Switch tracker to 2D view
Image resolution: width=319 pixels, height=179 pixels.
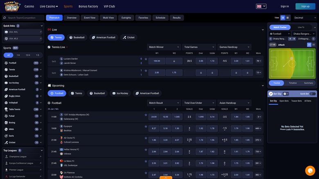pos(309,45)
